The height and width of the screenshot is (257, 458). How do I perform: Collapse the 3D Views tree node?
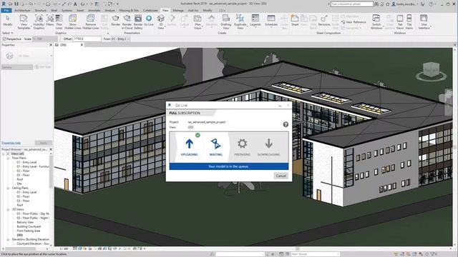pyautogui.click(x=8, y=209)
